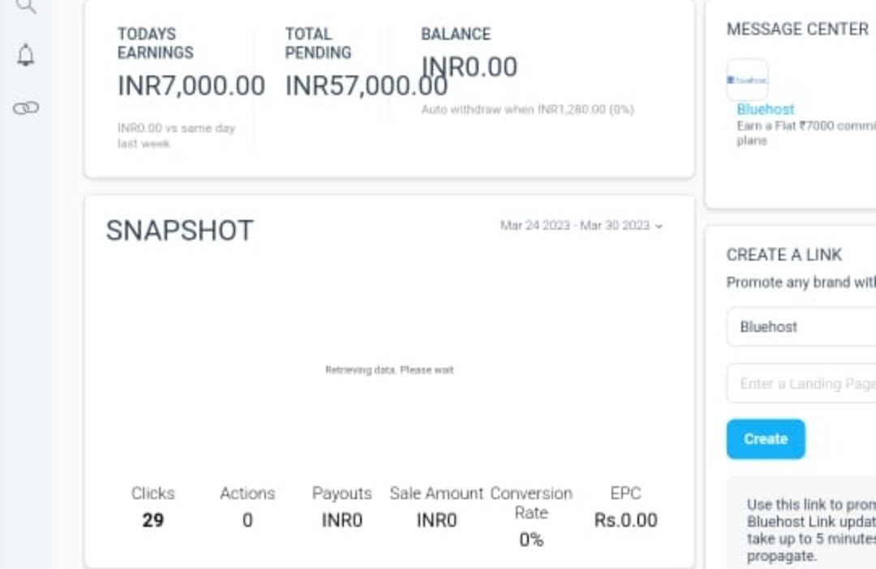
Task: Open the notifications bell icon
Action: (x=26, y=55)
